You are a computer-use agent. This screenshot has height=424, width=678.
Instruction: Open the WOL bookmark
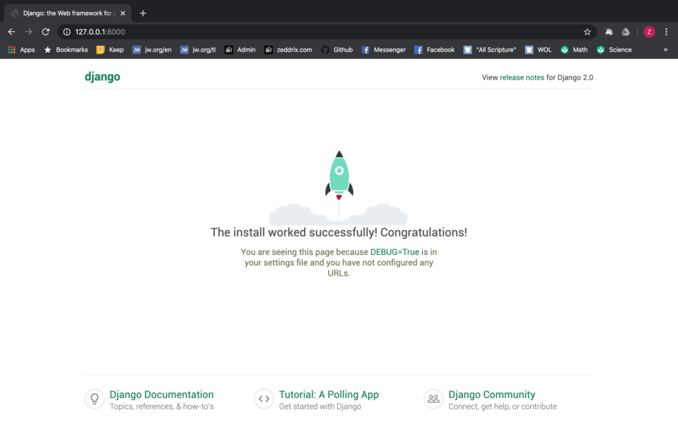pos(538,50)
